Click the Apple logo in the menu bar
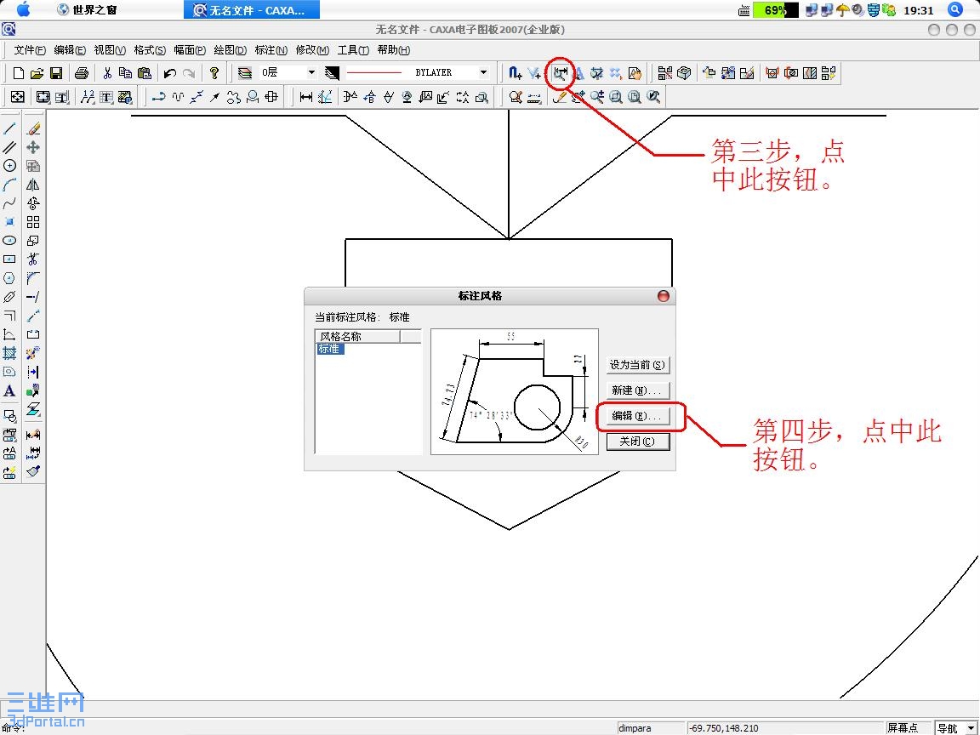The height and width of the screenshot is (735, 980). pyautogui.click(x=23, y=9)
